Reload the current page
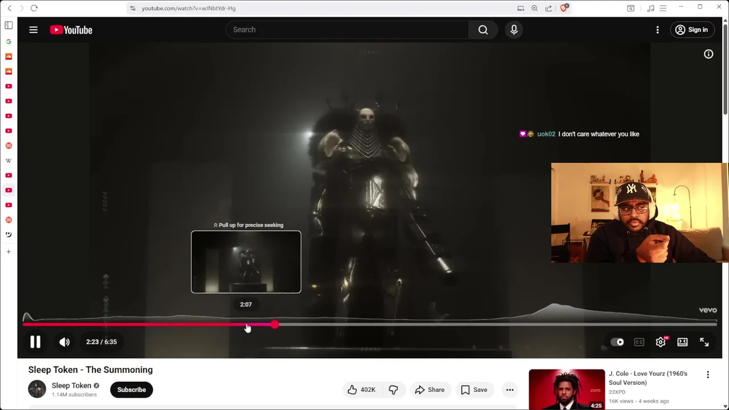The height and width of the screenshot is (410, 729). coord(34,8)
